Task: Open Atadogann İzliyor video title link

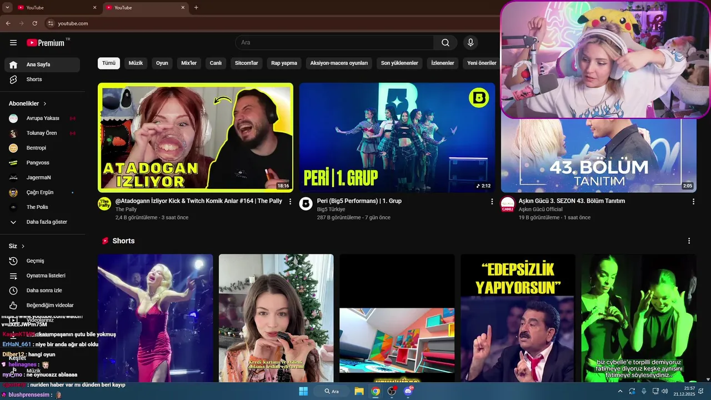Action: 199,201
